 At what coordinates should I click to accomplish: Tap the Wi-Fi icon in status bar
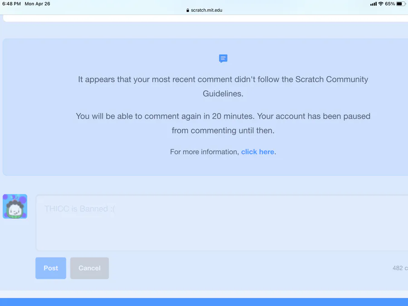coord(381,4)
